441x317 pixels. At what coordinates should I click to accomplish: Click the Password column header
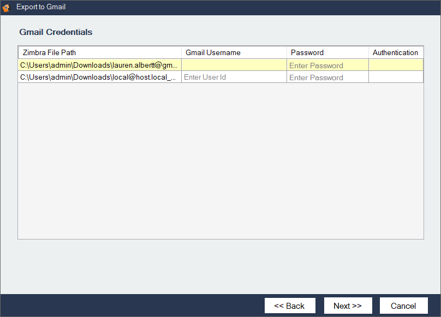[x=327, y=53]
